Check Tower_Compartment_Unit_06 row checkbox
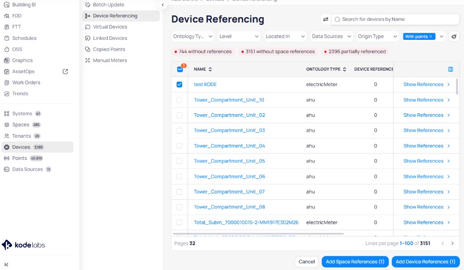464x270 pixels. (x=179, y=177)
